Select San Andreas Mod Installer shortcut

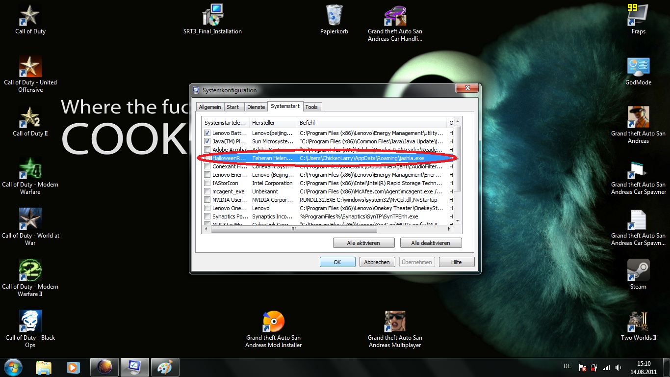[274, 329]
